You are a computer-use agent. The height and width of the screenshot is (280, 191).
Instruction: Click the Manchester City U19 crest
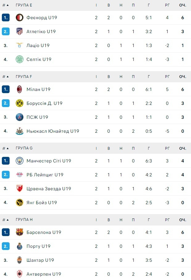[20, 161]
